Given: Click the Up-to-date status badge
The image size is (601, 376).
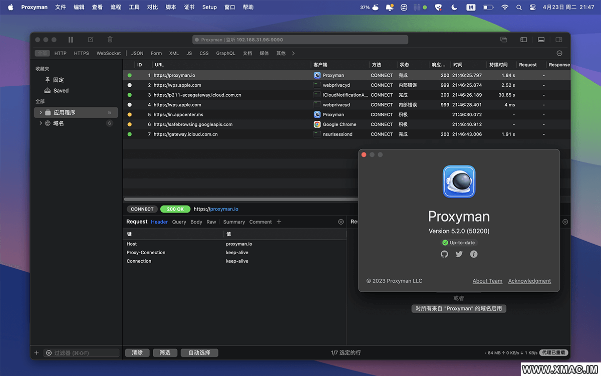Looking at the screenshot, I should coord(459,243).
